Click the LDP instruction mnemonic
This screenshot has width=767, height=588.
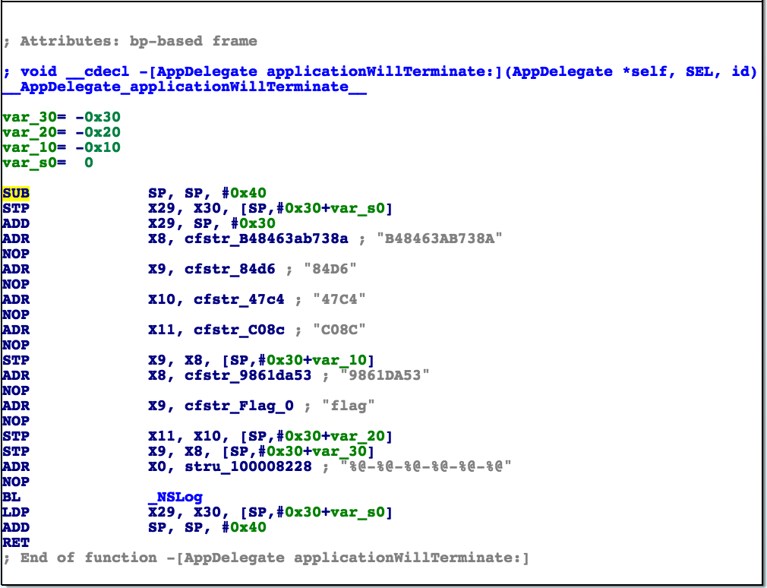tap(16, 512)
